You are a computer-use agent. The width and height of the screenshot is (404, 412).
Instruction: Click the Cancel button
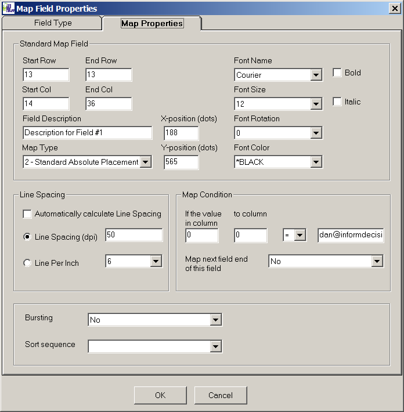(x=221, y=395)
